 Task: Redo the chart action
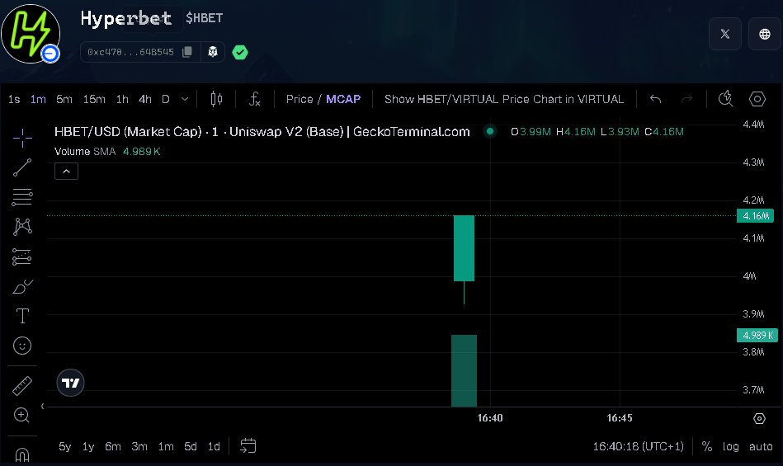[x=687, y=99]
